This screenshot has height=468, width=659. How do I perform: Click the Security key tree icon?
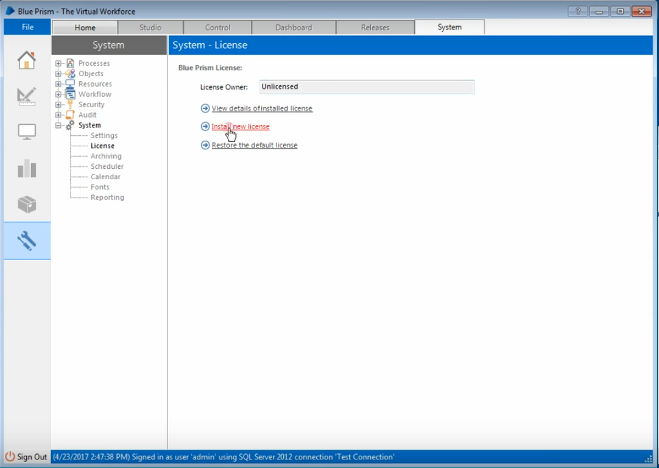click(70, 105)
